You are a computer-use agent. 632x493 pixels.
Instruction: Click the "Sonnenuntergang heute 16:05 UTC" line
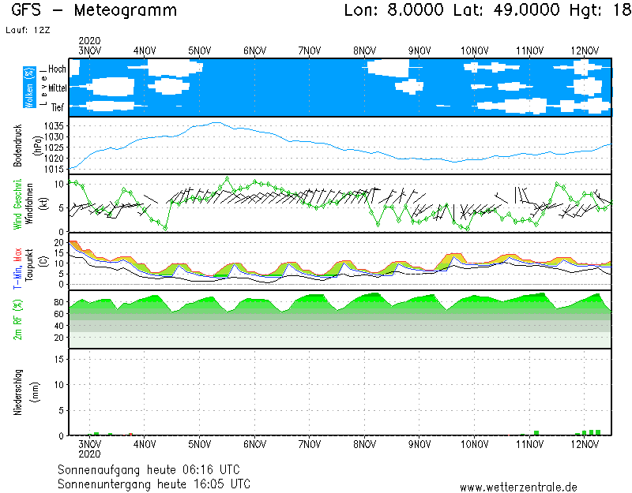(x=154, y=484)
